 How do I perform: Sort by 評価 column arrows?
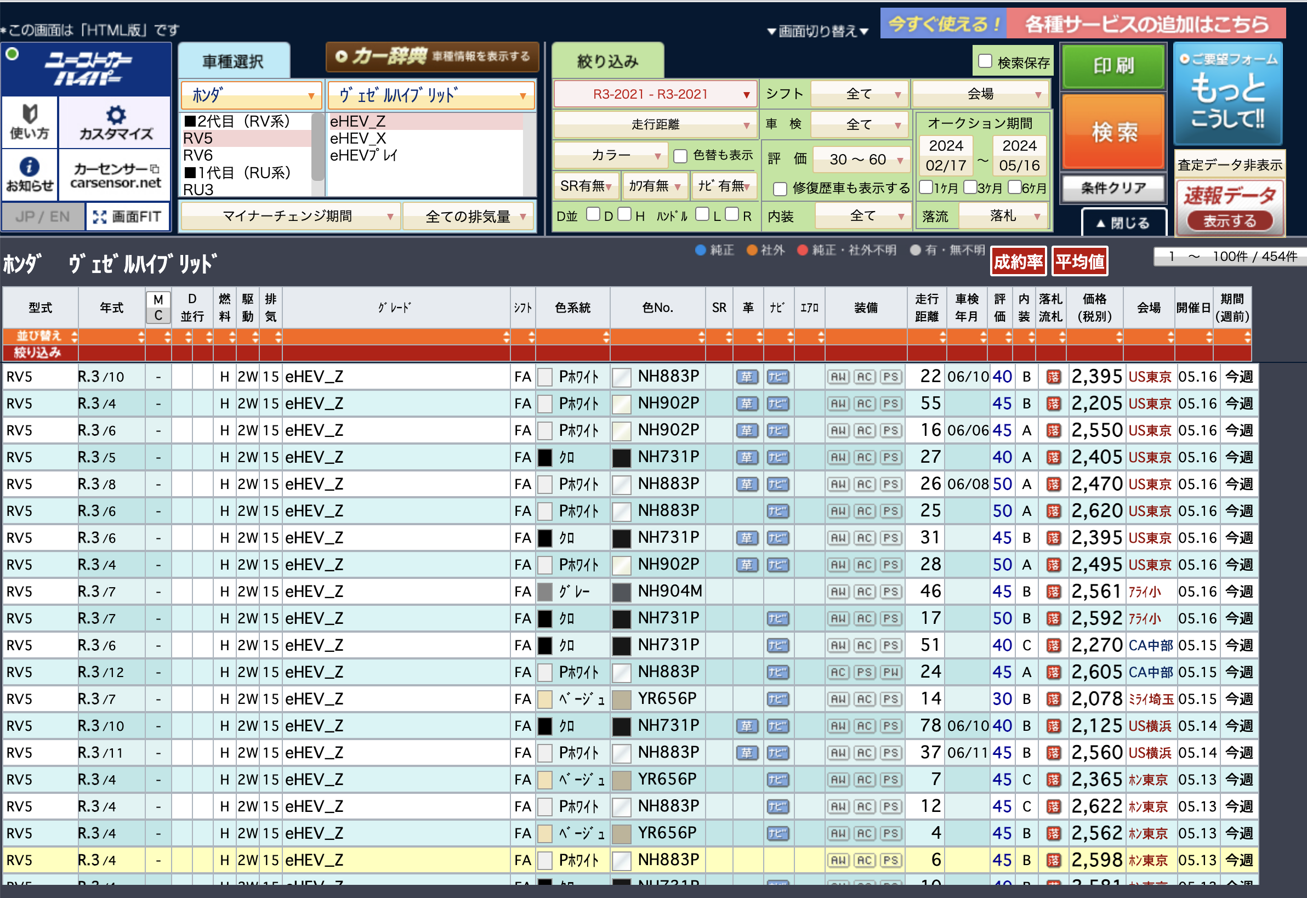(x=1008, y=337)
